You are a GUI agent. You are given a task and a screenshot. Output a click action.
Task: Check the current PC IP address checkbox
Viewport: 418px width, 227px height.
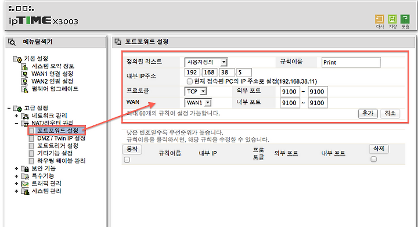coord(189,81)
